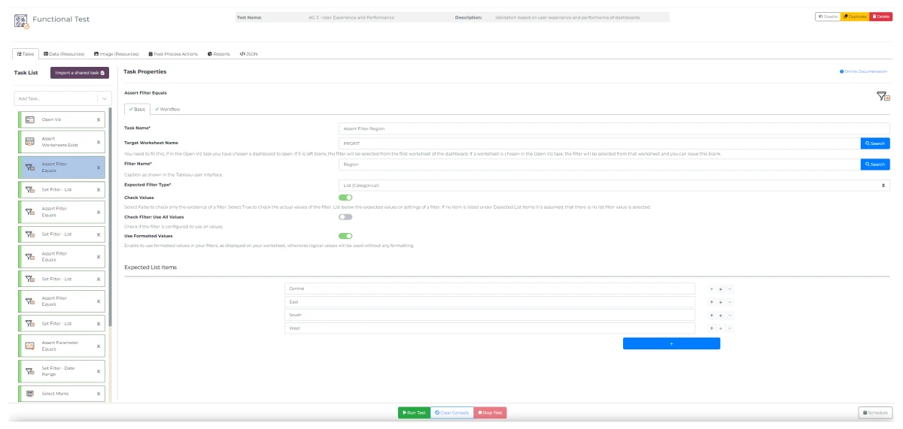Open the Expected Filter Type dropdown
Viewport: 903px width, 429px height.
(x=613, y=185)
